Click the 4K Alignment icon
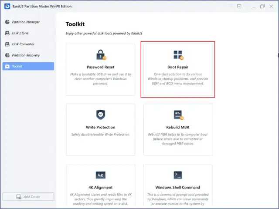The height and width of the screenshot is (209, 279). (x=101, y=175)
